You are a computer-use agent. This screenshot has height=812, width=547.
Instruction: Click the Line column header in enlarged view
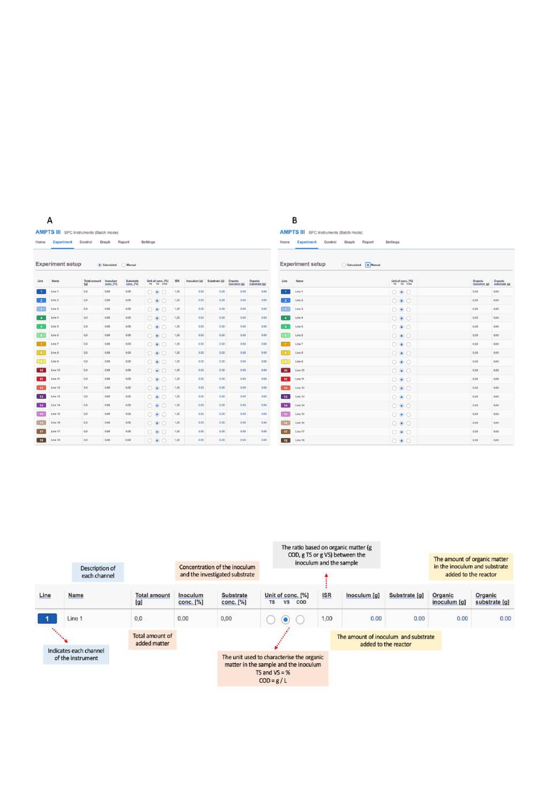(x=45, y=595)
